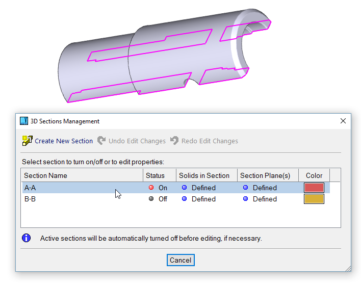This screenshot has height=284, width=361.
Task: Click the Redo Edit Changes arrow icon
Action: [174, 141]
